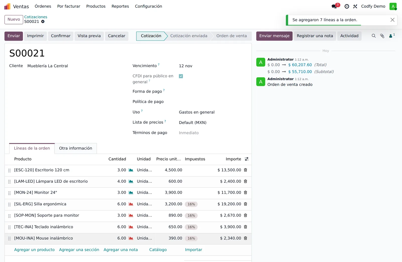Open the Vista previa

(x=89, y=36)
